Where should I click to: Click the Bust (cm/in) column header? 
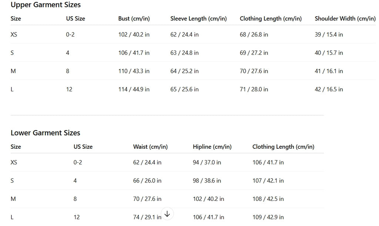pyautogui.click(x=134, y=18)
